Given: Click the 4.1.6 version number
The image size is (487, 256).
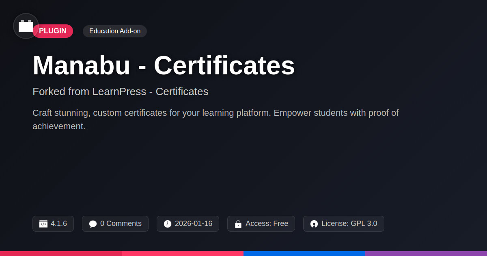Looking at the screenshot, I should click(59, 223).
